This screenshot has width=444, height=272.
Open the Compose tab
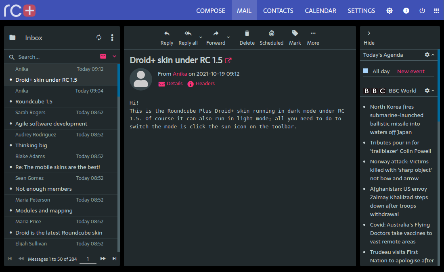(x=211, y=11)
